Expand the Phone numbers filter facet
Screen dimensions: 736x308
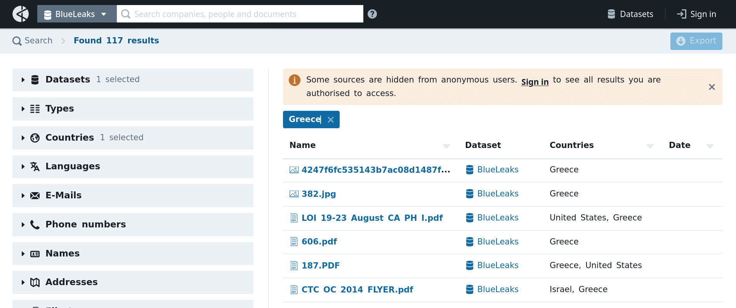pos(133,225)
